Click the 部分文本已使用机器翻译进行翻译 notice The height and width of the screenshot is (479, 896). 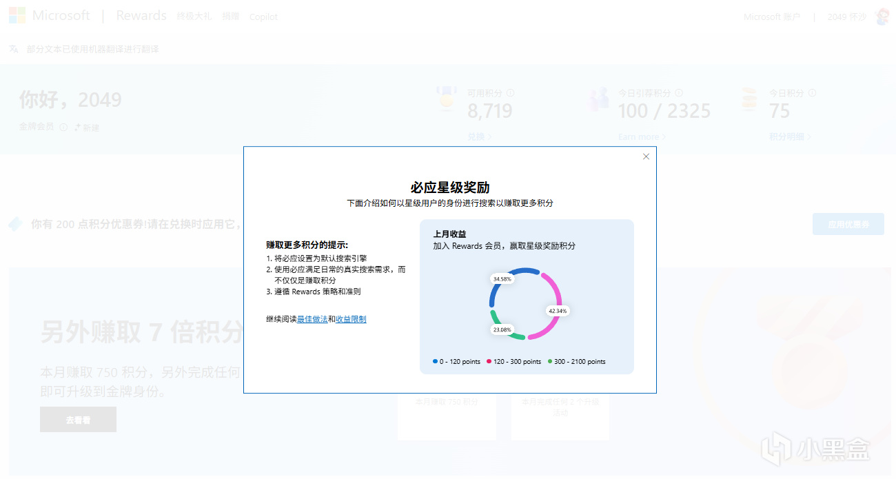pos(93,49)
